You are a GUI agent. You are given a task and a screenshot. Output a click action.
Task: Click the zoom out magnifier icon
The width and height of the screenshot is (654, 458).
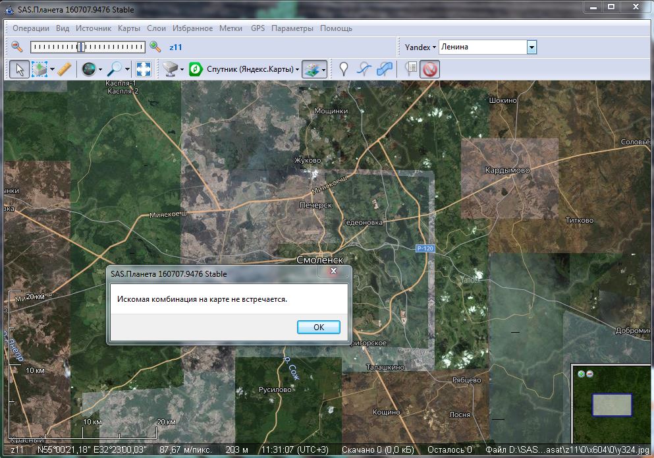click(17, 47)
